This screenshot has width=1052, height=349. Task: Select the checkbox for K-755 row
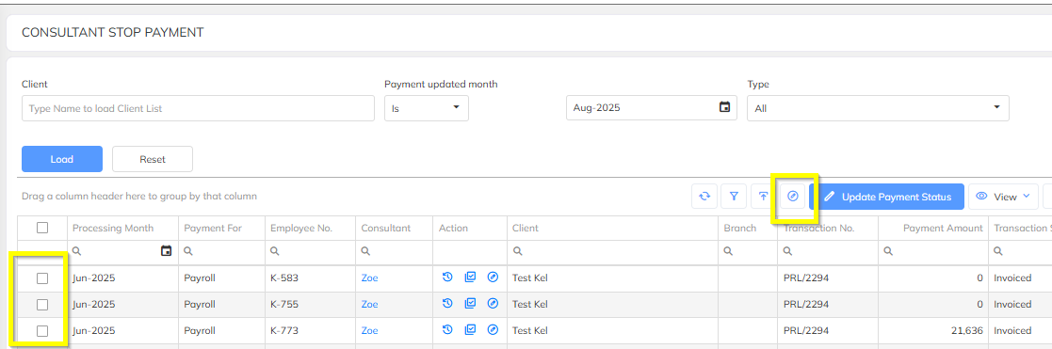point(42,304)
